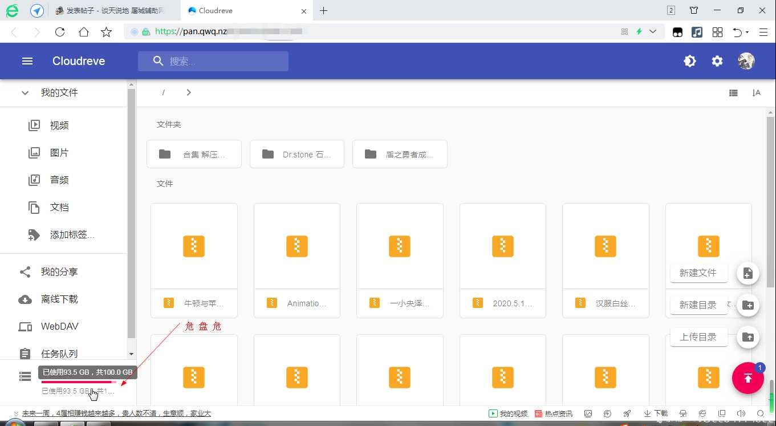Click the storage icon beside usage bar
Image resolution: width=776 pixels, height=426 pixels.
pyautogui.click(x=25, y=376)
